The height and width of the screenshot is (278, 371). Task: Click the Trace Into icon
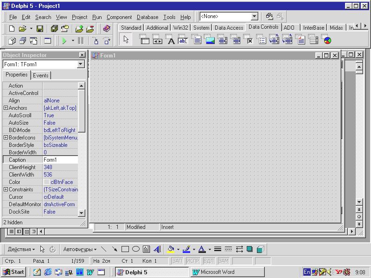(96, 41)
